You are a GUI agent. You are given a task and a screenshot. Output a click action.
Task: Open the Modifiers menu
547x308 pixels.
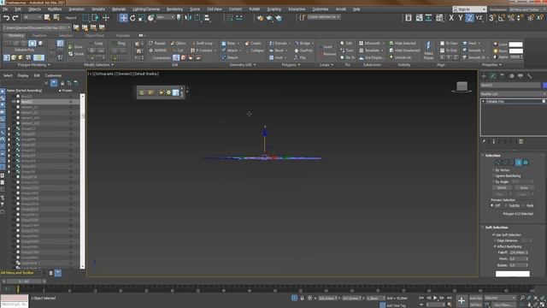(x=55, y=9)
